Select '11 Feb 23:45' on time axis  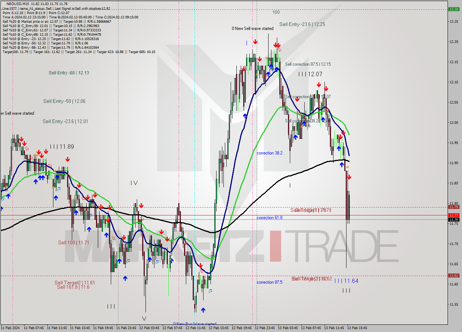pos(126,328)
